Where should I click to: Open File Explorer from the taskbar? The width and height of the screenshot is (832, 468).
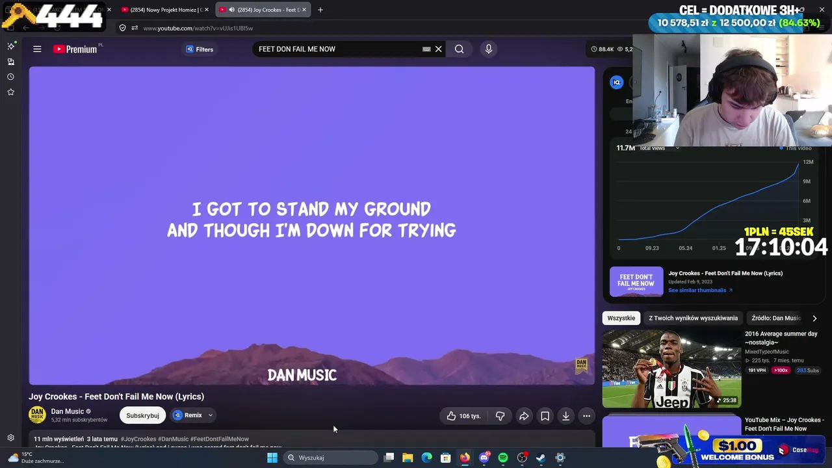click(x=408, y=458)
